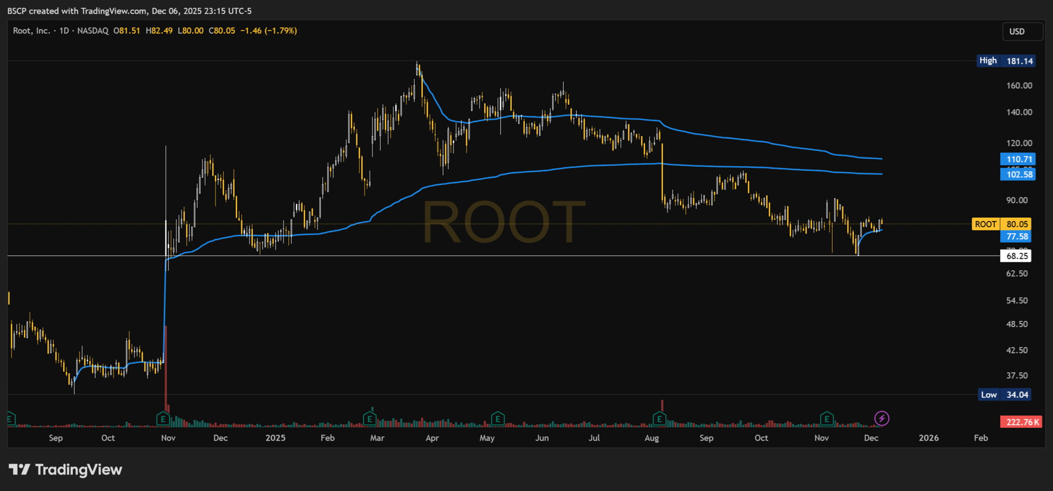This screenshot has height=491, width=1053.
Task: Click the Mar label on the time axis
Action: pyautogui.click(x=377, y=438)
